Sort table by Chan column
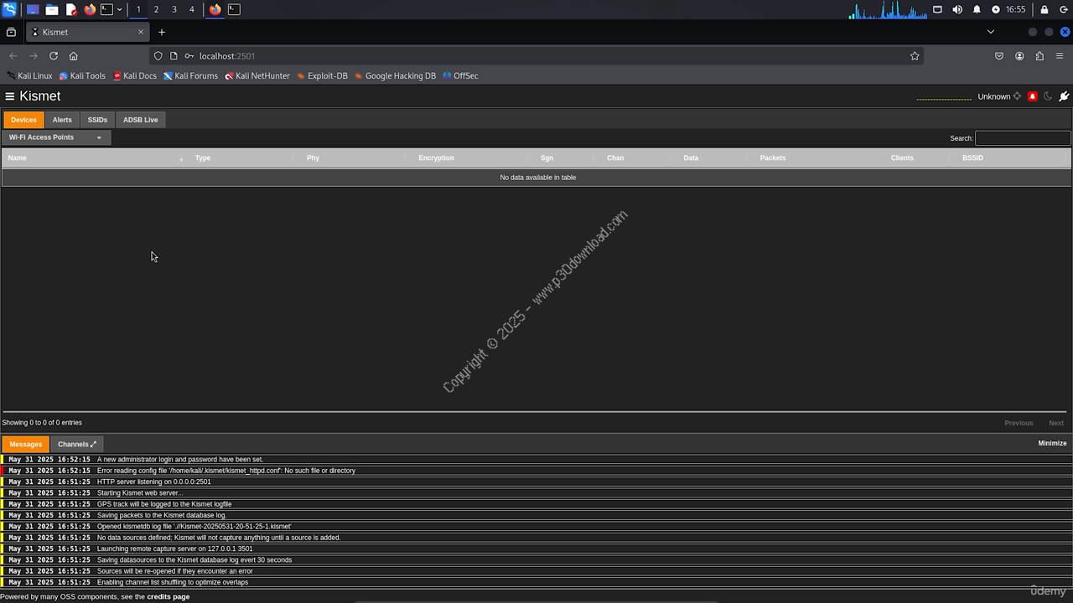Screen dimensions: 1073x603 click(x=639, y=157)
